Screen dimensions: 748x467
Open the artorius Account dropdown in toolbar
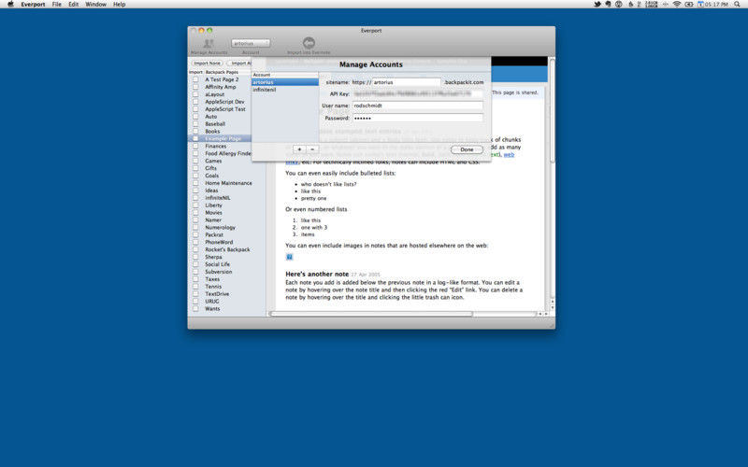(251, 43)
